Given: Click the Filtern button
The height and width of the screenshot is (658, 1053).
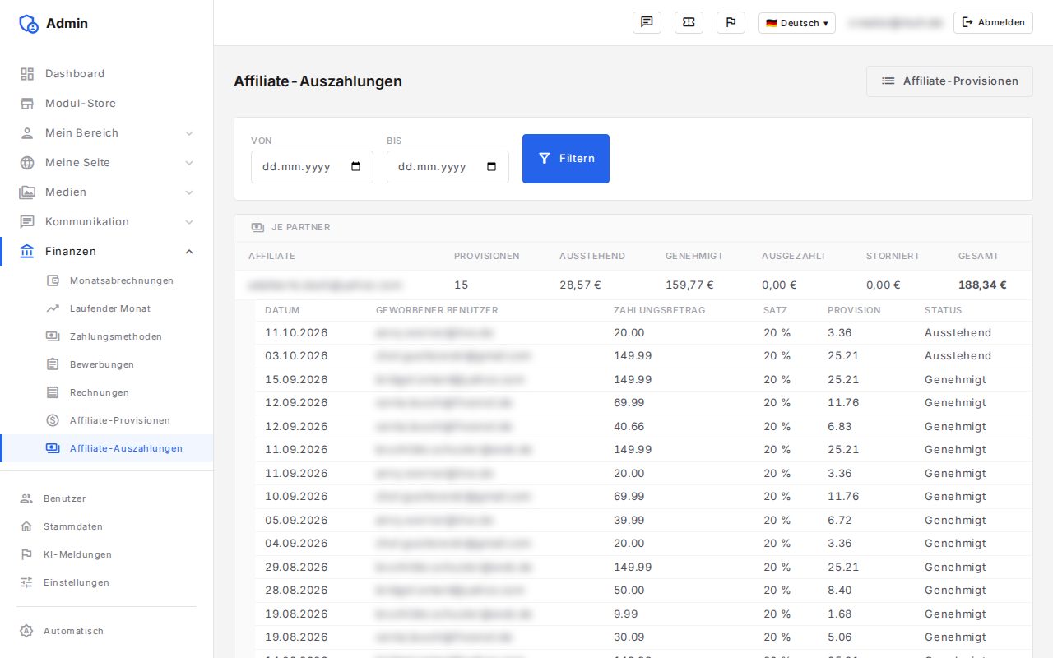Looking at the screenshot, I should click(566, 159).
